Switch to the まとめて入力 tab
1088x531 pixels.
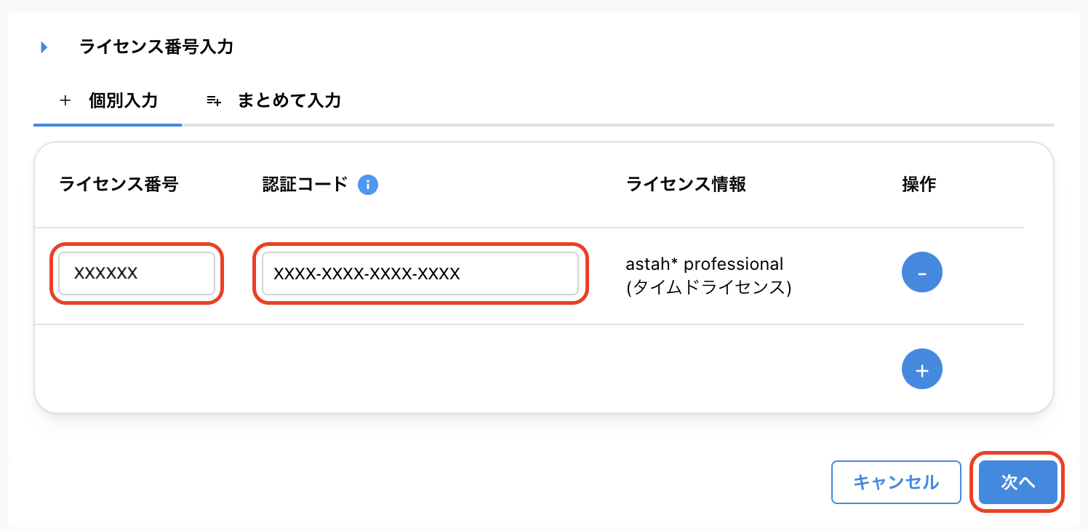pyautogui.click(x=288, y=101)
